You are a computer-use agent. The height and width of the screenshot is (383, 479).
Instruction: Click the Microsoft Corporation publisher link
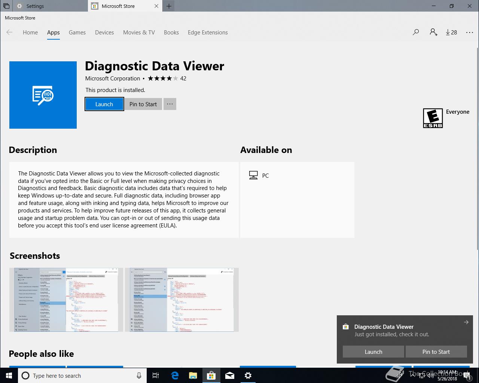tap(113, 79)
